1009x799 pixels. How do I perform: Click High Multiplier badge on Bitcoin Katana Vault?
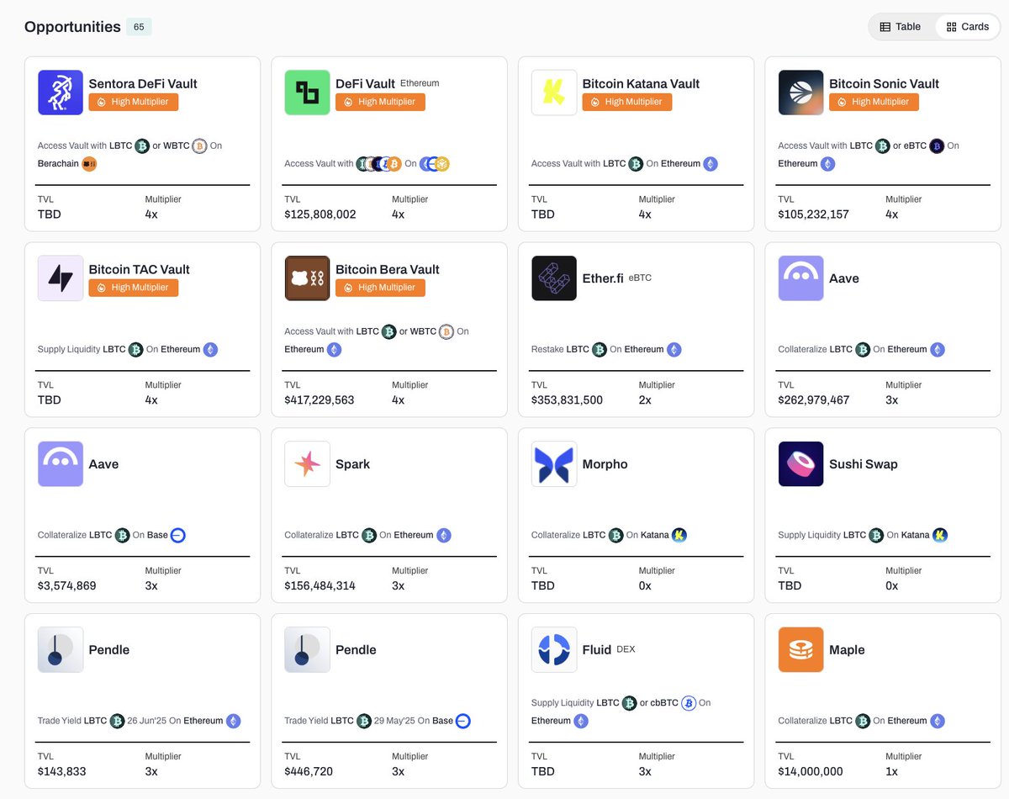[x=627, y=102]
